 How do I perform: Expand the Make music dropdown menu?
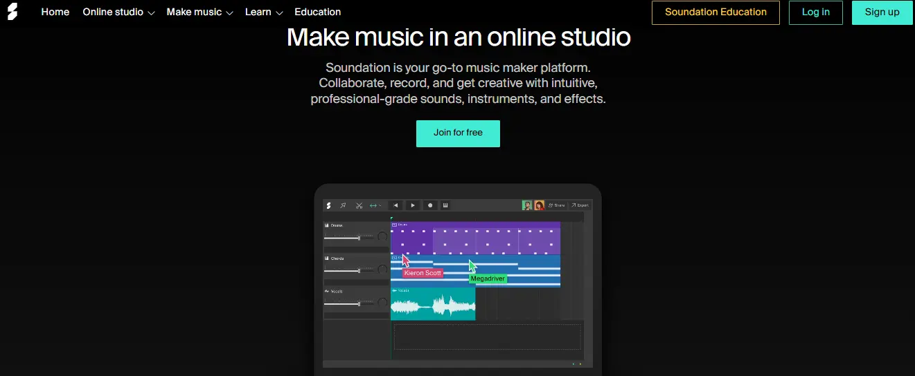coord(199,12)
